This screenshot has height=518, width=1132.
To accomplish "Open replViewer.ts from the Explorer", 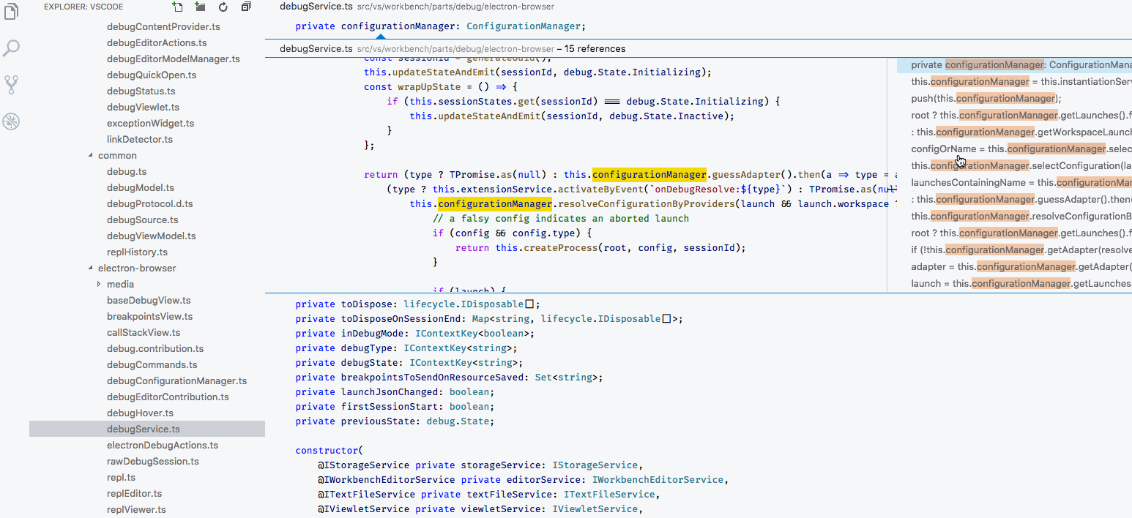I will click(x=136, y=509).
